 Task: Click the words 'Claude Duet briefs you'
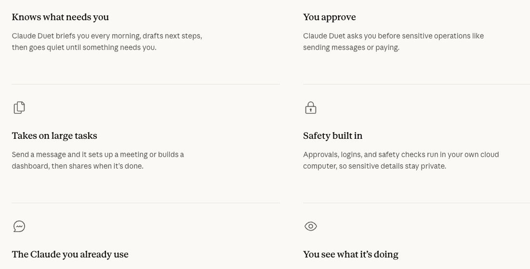pos(51,36)
